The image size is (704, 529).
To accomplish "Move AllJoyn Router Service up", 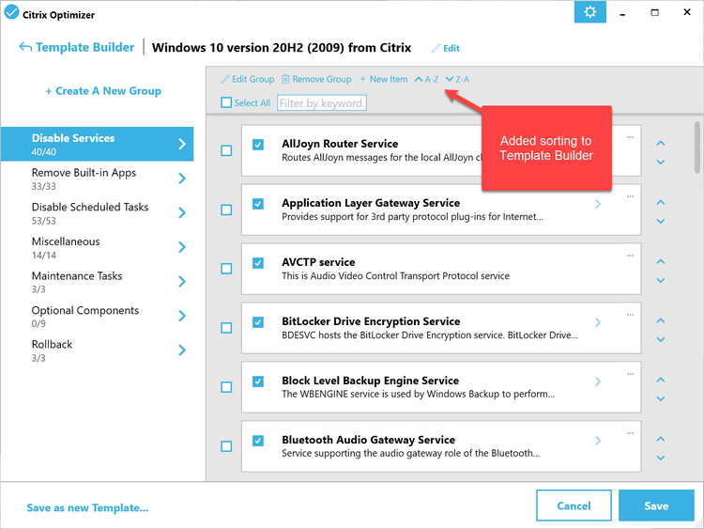I will [661, 144].
